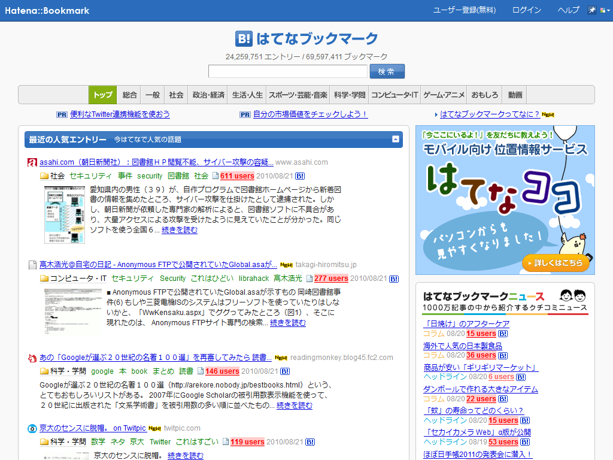
Task: Open the おもしろ category tab
Action: 484,95
